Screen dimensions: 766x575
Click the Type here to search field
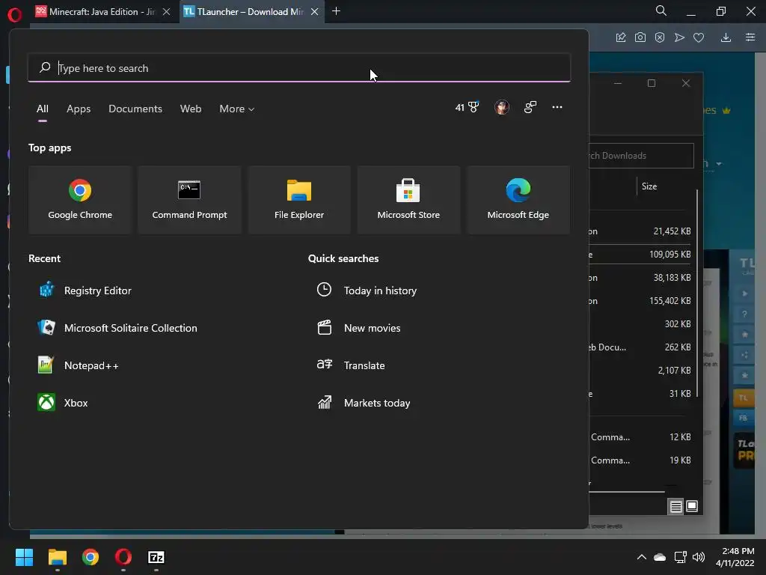coord(299,68)
